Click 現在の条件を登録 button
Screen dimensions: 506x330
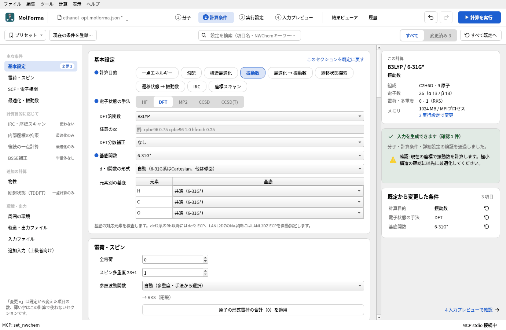tap(73, 35)
